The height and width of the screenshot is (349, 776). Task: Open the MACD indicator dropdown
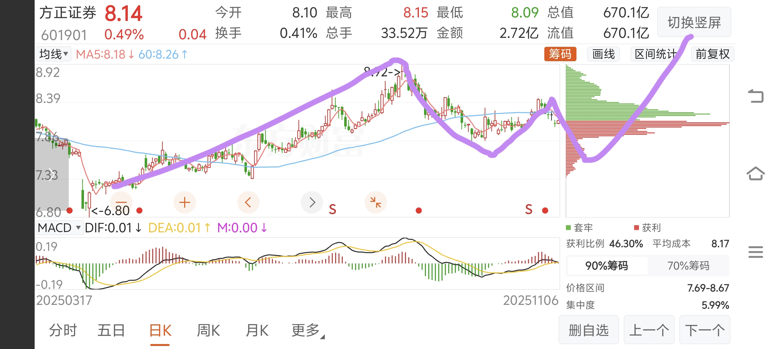tap(59, 228)
